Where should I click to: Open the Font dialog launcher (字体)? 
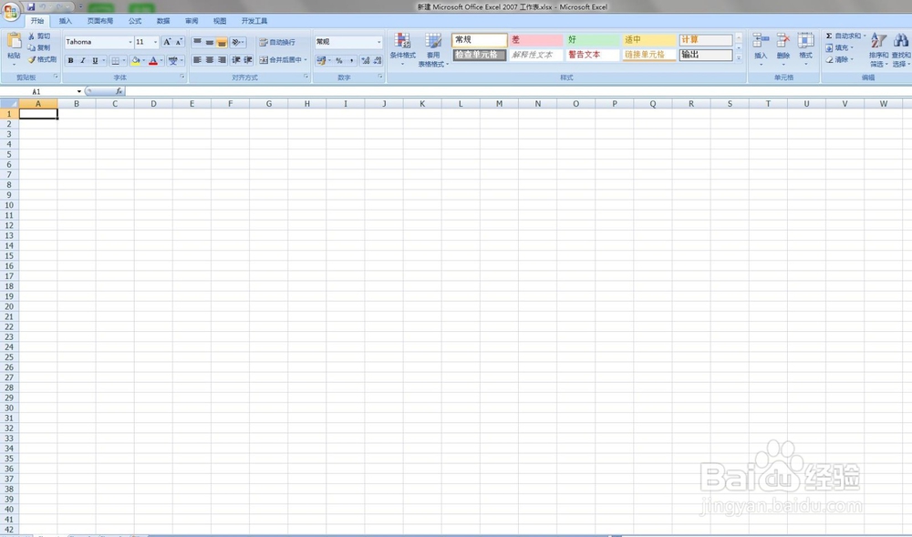tap(182, 77)
